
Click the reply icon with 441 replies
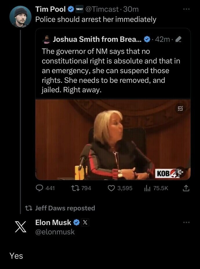(x=39, y=188)
